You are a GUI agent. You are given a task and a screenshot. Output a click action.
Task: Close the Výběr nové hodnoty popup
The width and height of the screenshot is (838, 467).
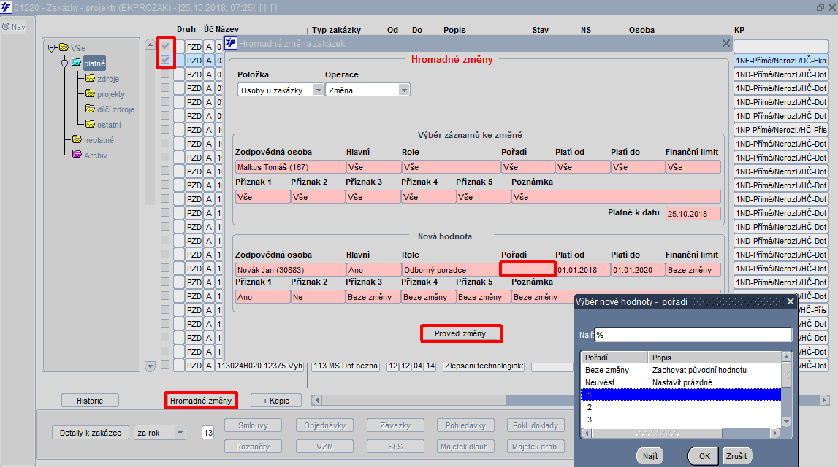(x=791, y=301)
